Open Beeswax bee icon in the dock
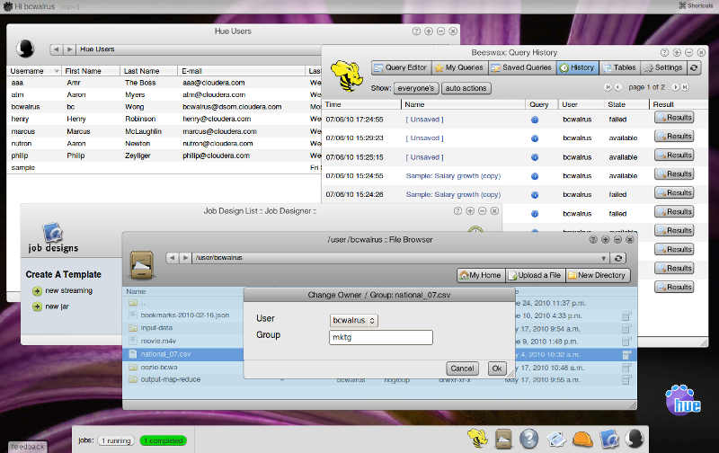The image size is (719, 453). coord(477,439)
